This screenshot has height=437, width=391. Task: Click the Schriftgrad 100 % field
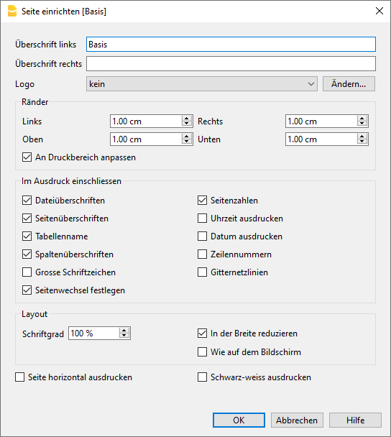94,333
